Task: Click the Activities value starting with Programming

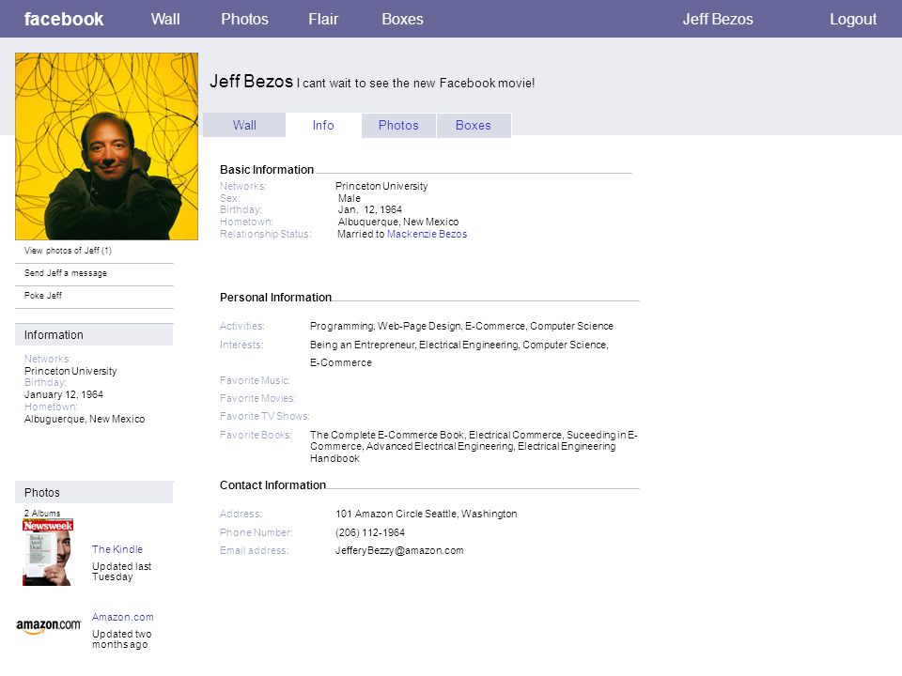Action: tap(461, 326)
